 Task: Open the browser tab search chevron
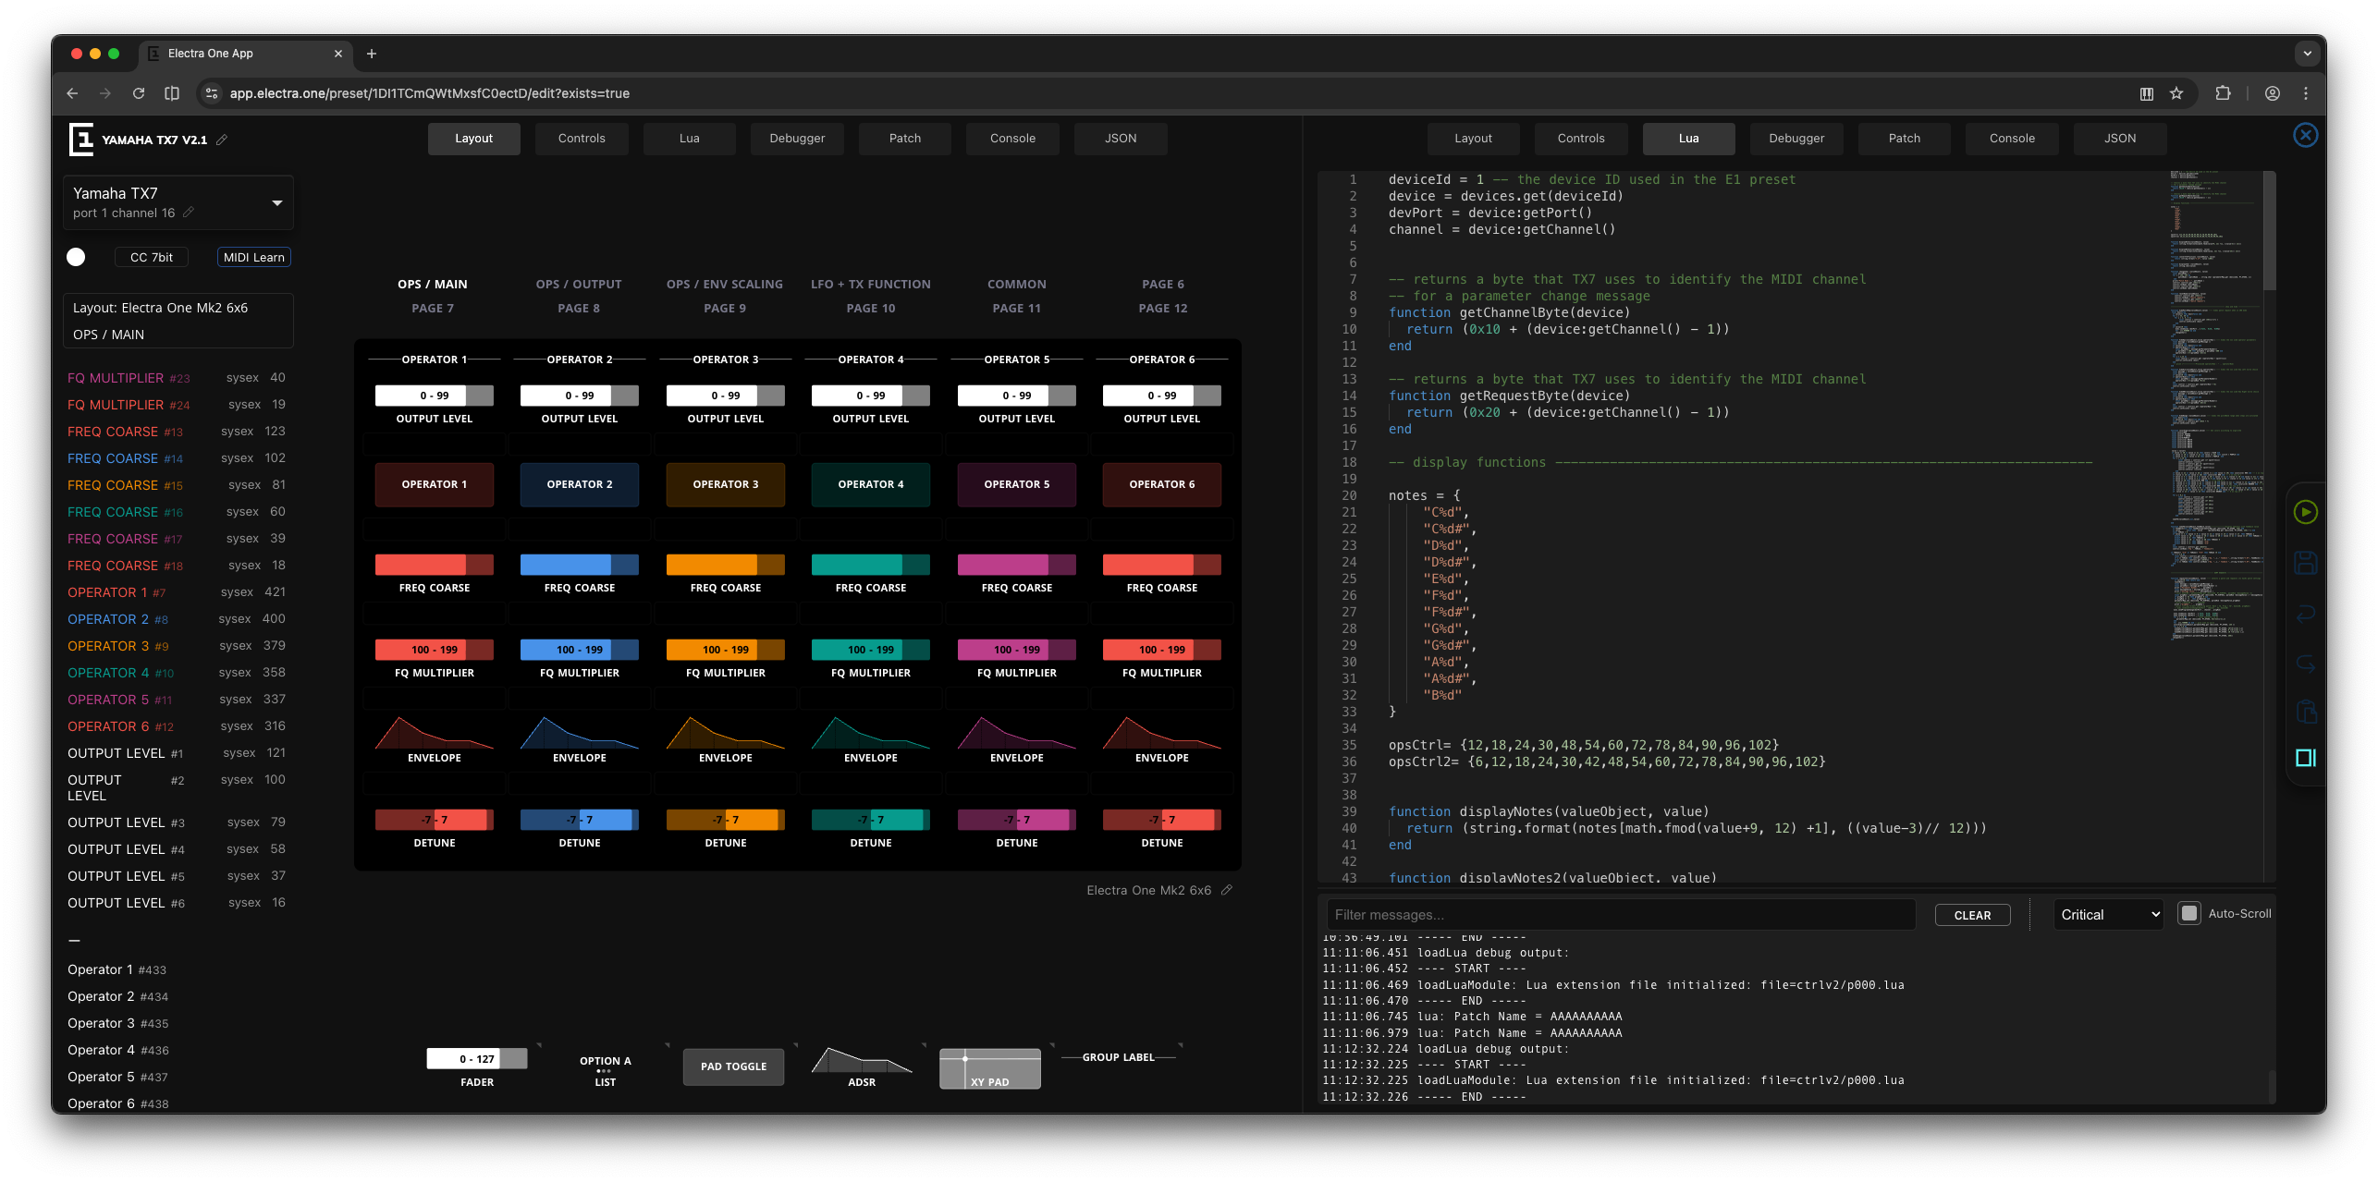[2307, 54]
